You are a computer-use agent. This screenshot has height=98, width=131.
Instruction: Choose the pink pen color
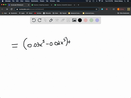coord(86,20)
